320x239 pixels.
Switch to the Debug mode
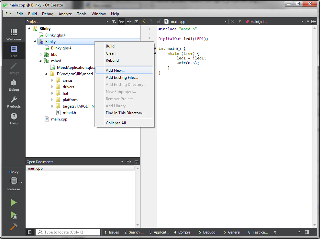tap(14, 85)
